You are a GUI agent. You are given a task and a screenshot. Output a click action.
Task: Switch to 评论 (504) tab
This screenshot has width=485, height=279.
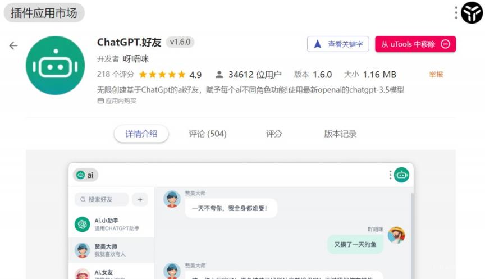coord(208,134)
